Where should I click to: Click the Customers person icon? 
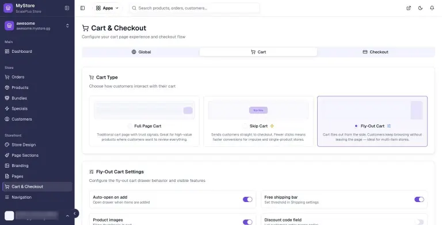(7, 119)
